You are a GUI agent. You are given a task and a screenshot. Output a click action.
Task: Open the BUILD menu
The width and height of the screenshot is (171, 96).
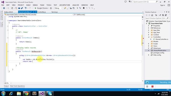coord(28,5)
